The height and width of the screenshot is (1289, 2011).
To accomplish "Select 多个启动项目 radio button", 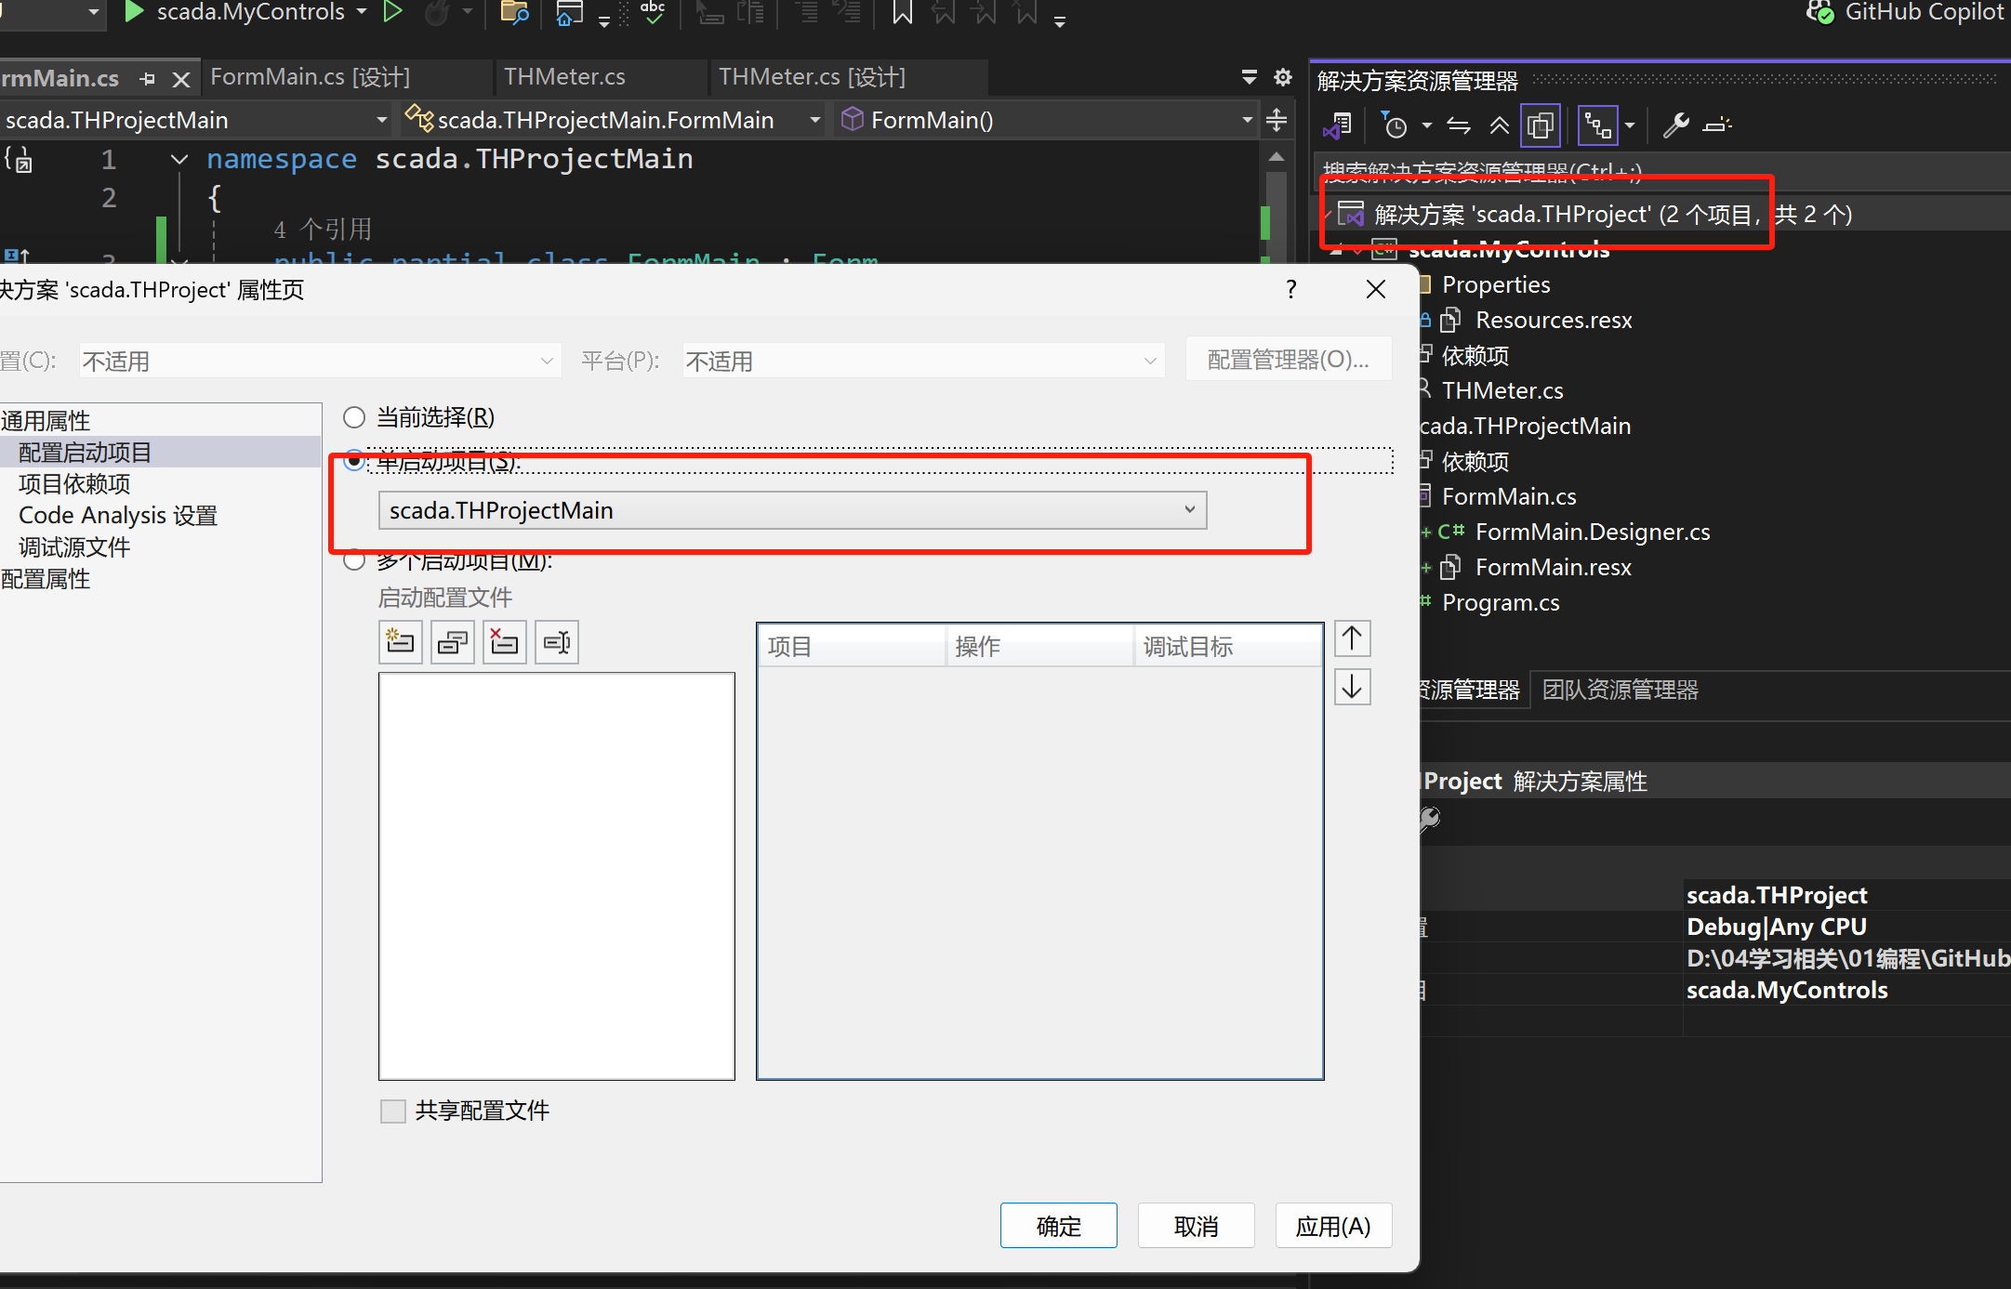I will [354, 560].
